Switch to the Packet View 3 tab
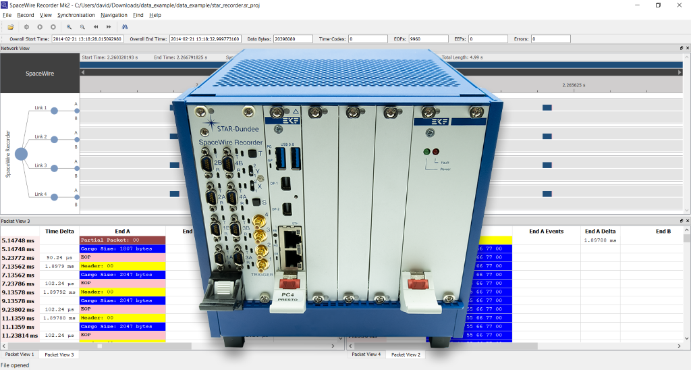Screen dimensions: 691x370 pyautogui.click(x=59, y=354)
